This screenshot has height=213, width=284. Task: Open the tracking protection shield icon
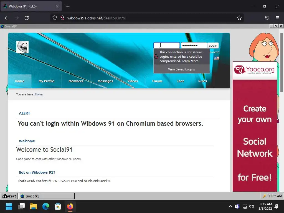pyautogui.click(x=55, y=18)
